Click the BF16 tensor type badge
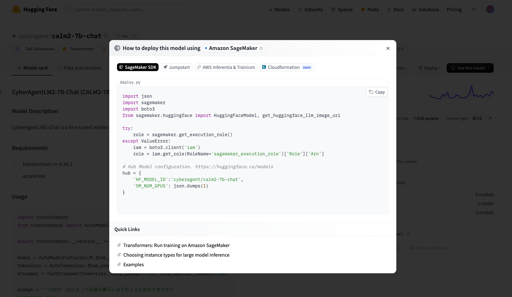 click(477, 119)
